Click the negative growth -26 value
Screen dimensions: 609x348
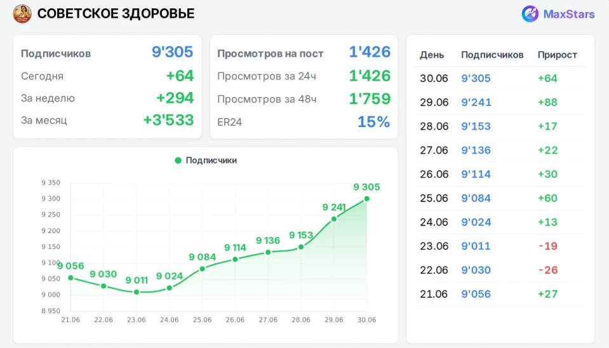tap(548, 271)
